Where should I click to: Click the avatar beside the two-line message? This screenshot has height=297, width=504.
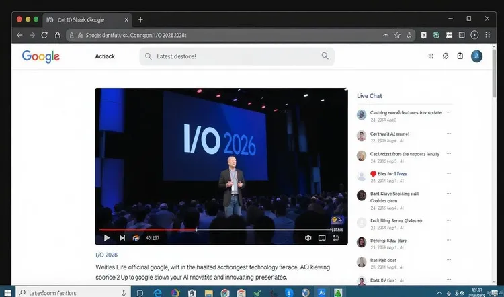[362, 196]
